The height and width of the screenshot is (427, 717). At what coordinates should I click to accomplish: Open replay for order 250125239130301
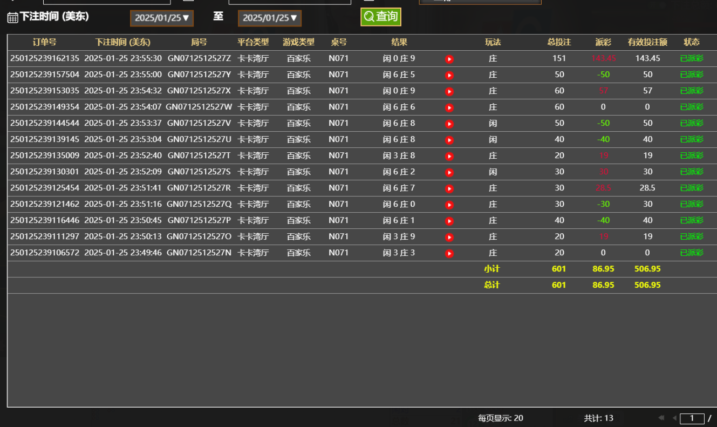[449, 172]
